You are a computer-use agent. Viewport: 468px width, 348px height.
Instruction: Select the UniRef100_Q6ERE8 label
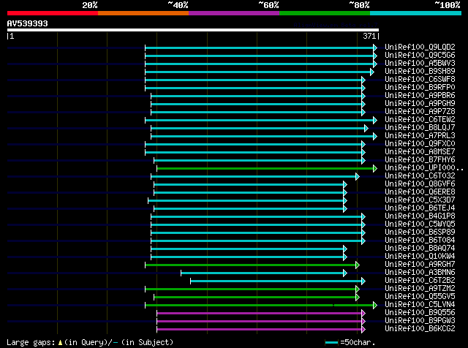click(420, 192)
